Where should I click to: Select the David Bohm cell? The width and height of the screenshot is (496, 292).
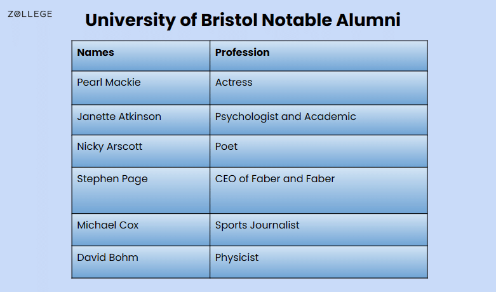[141, 262]
